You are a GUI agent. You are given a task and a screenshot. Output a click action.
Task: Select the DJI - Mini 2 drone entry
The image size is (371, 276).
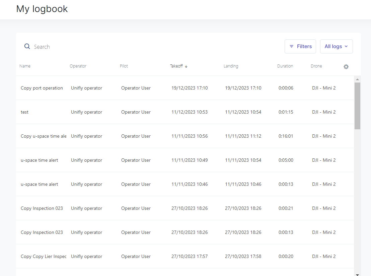tap(323, 88)
